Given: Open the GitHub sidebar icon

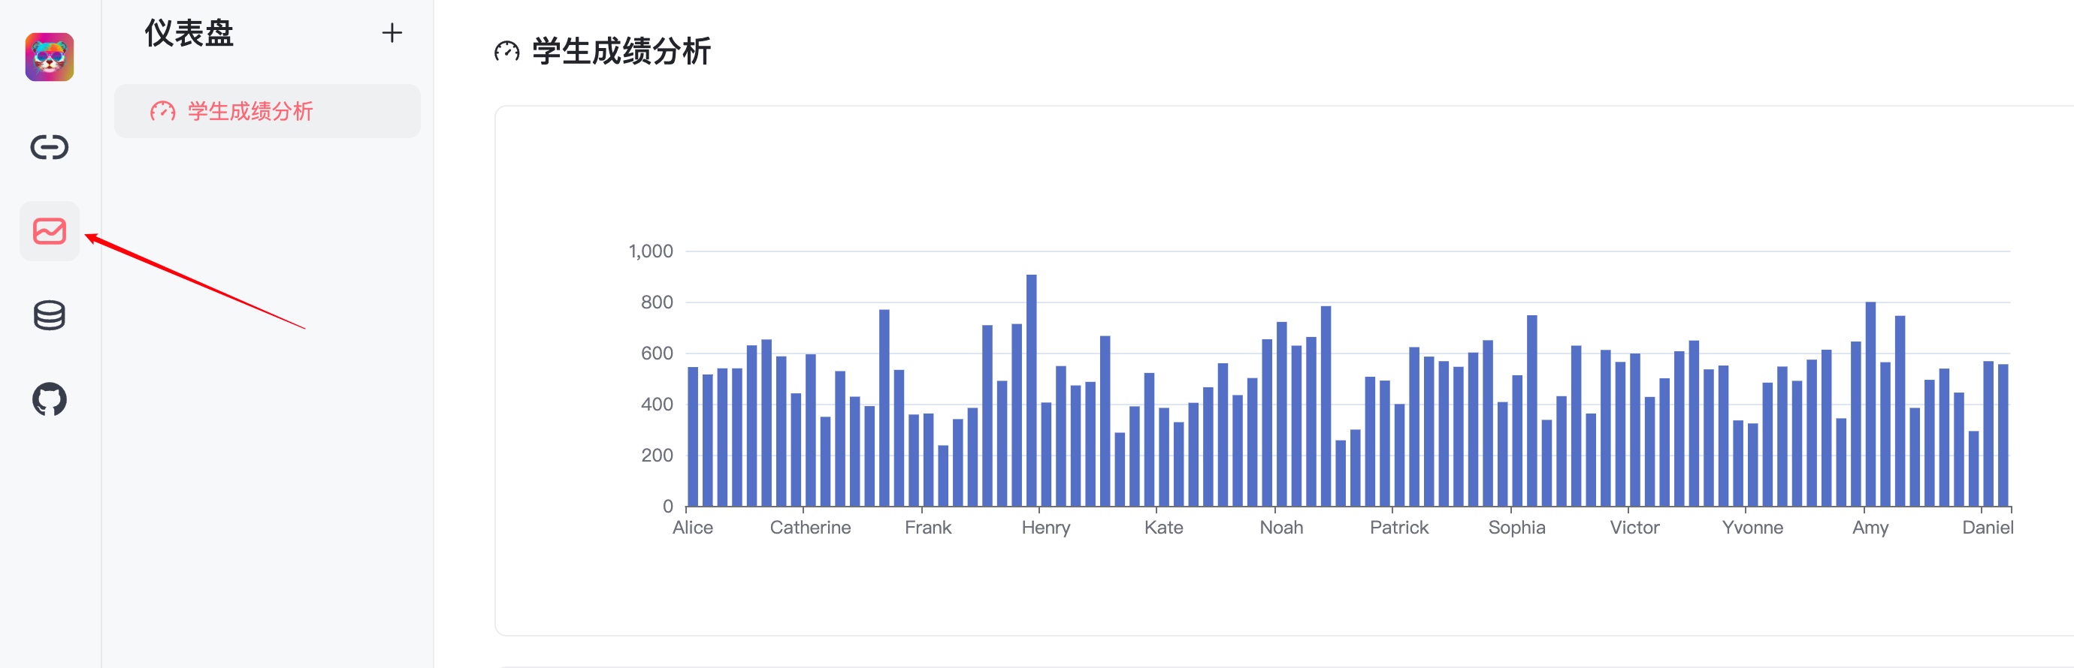Looking at the screenshot, I should pos(49,399).
